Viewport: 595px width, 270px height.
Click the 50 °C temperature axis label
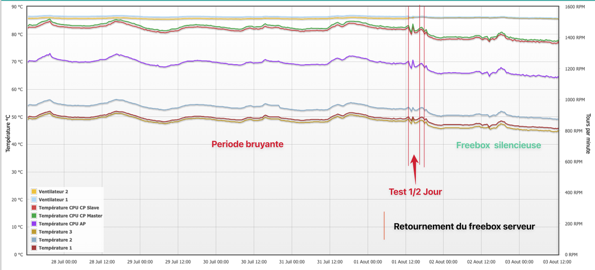coord(17,117)
